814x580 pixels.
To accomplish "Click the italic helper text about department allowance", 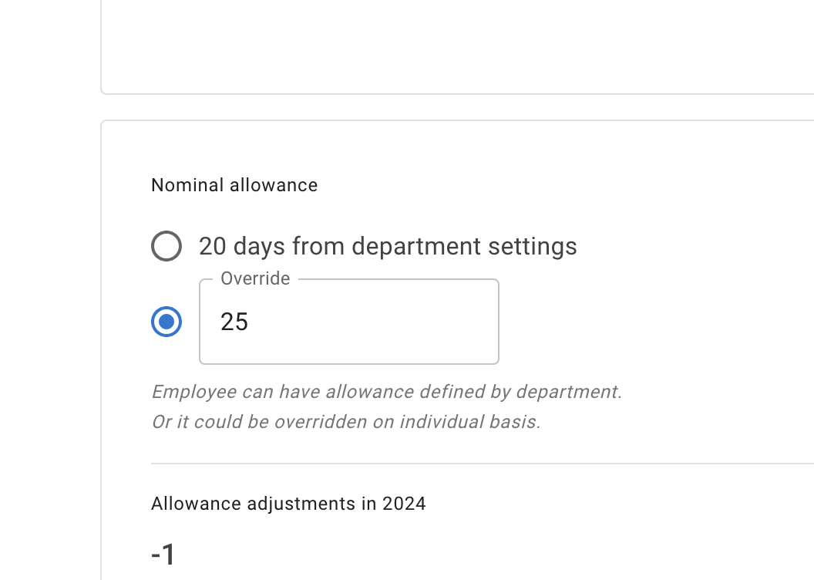I will (x=387, y=392).
